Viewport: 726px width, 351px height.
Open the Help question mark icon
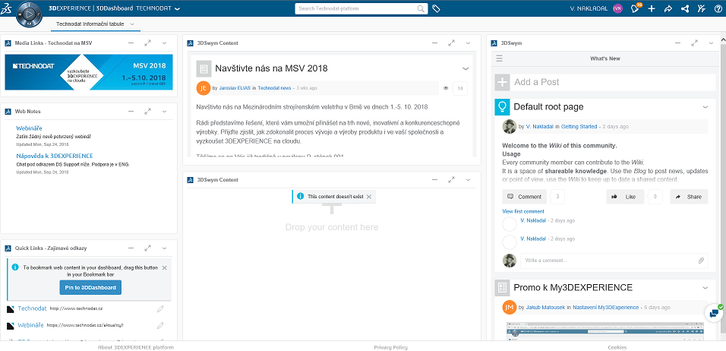pyautogui.click(x=718, y=8)
